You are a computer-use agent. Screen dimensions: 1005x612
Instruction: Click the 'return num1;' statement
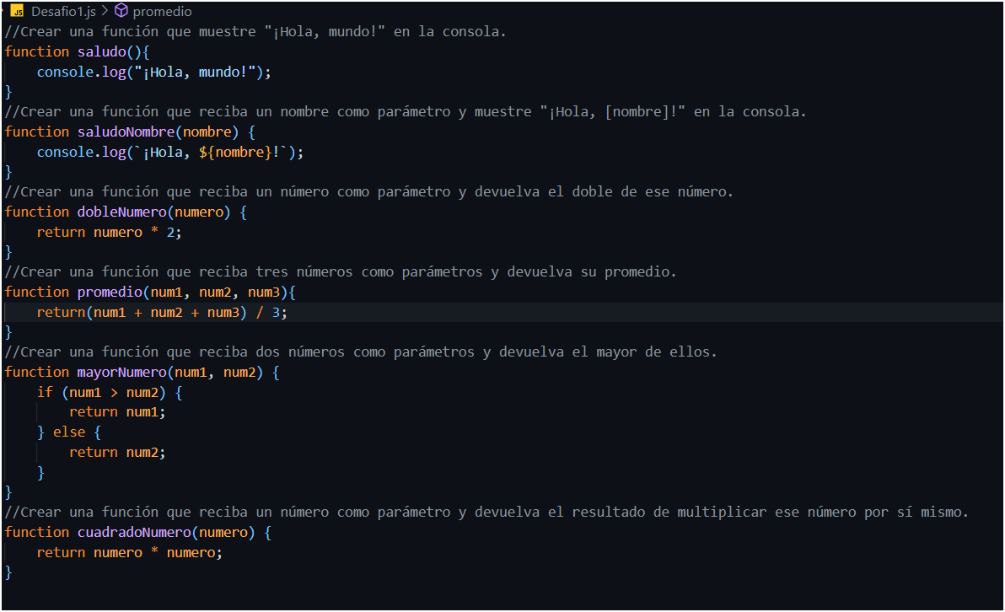pyautogui.click(x=117, y=412)
